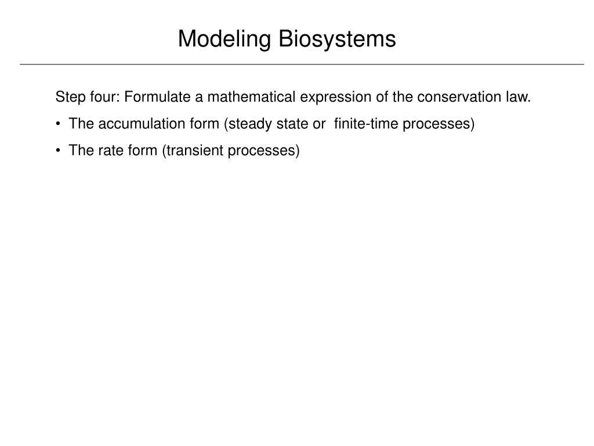Click the word 'Formulate' in the first line
This screenshot has height=446, width=594.
pyautogui.click(x=157, y=97)
